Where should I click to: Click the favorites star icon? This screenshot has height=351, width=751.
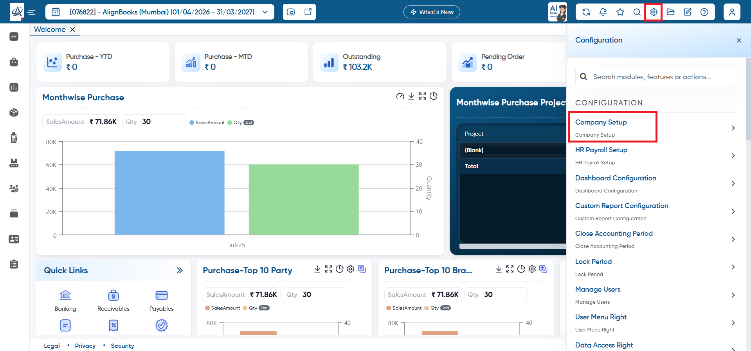(620, 12)
